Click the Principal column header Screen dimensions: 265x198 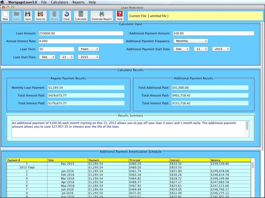click(149, 160)
